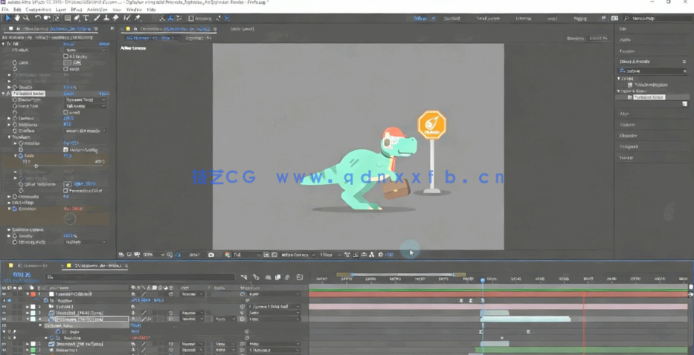Open the Composition menu
Viewport: 694px width, 355px height.
click(x=38, y=10)
